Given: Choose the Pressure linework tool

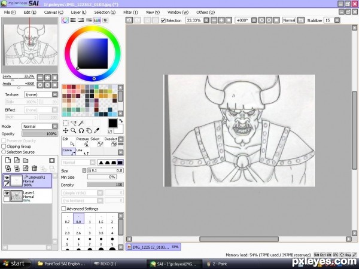Looking at the screenshot, I should [x=83, y=142].
